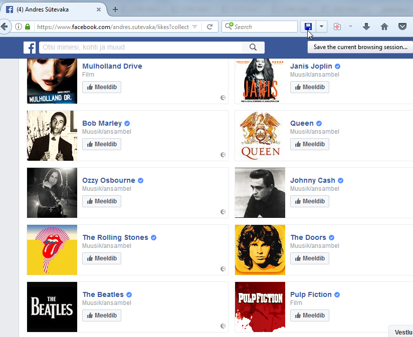Click the verified badge beside The Doors
The image size is (413, 337).
point(332,237)
